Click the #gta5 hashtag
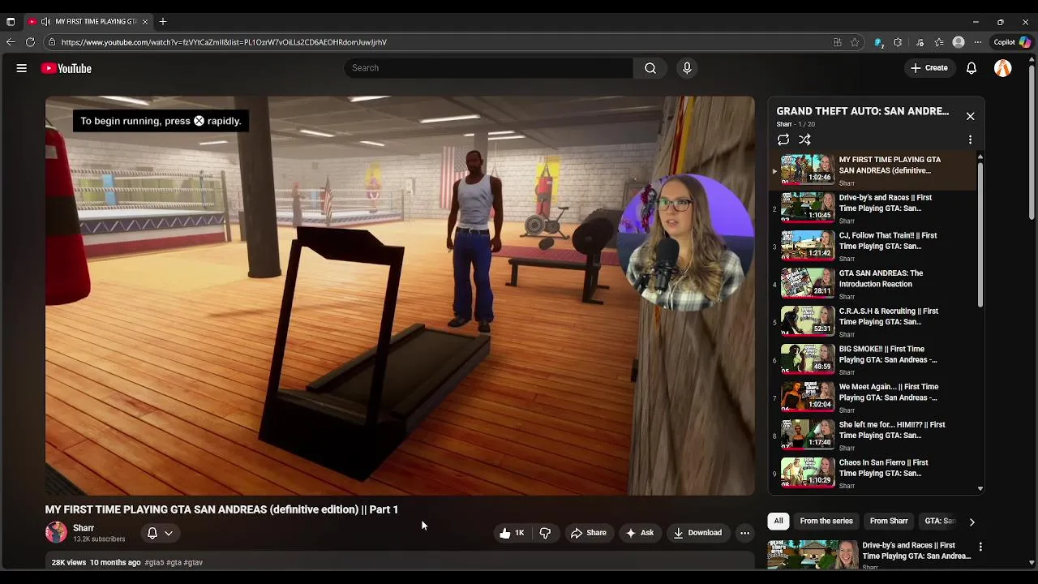This screenshot has width=1038, height=584. point(154,562)
